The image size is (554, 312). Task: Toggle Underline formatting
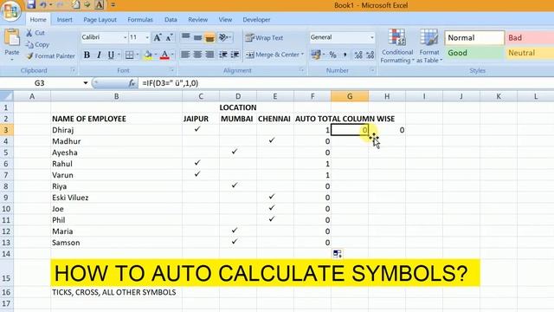coord(111,55)
